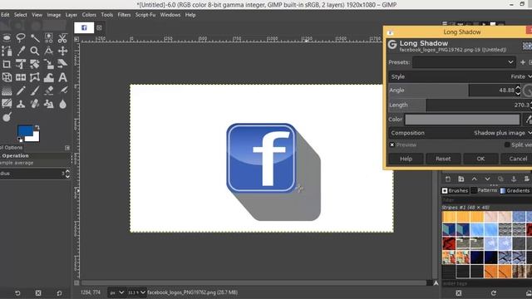Select the Dodge/Burn tool
Screen dimensions: 532x299
[7, 117]
